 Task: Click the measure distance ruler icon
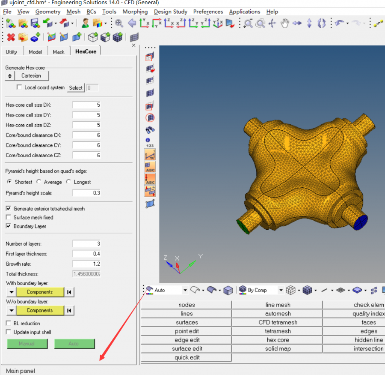tap(150, 155)
